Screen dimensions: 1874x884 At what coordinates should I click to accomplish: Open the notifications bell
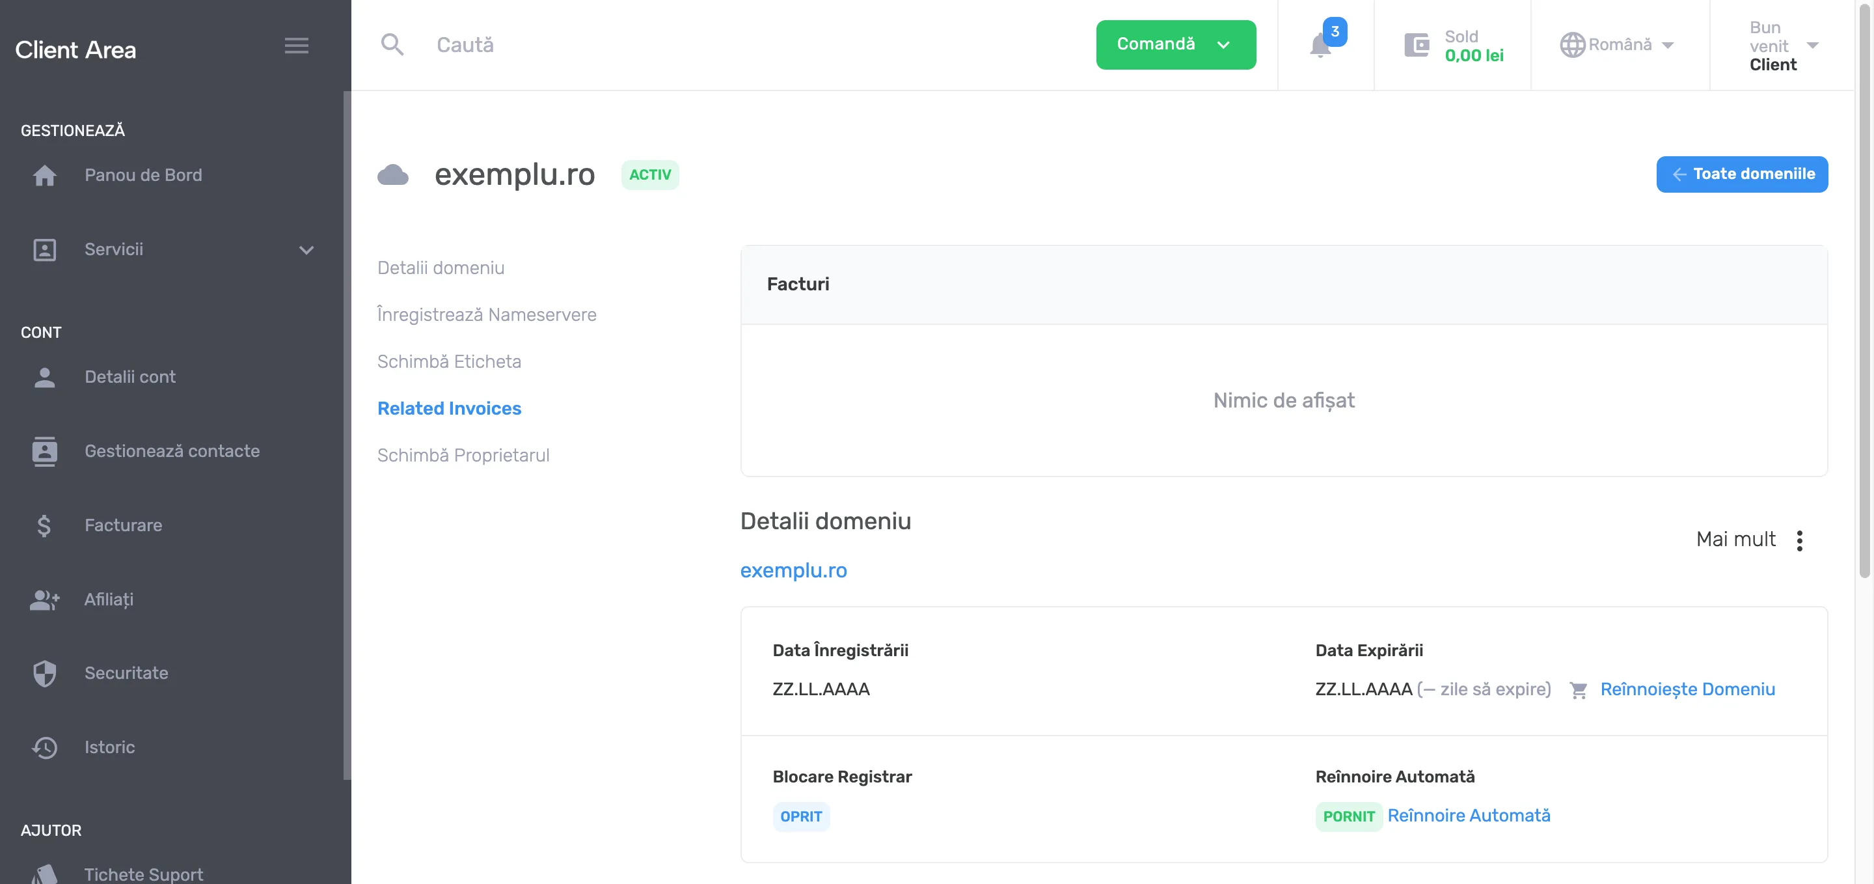[x=1320, y=45]
